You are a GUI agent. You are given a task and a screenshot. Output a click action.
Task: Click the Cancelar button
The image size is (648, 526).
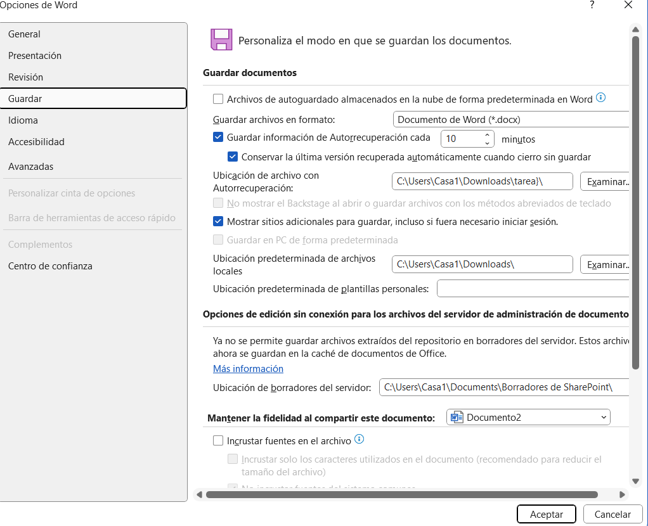pyautogui.click(x=612, y=514)
